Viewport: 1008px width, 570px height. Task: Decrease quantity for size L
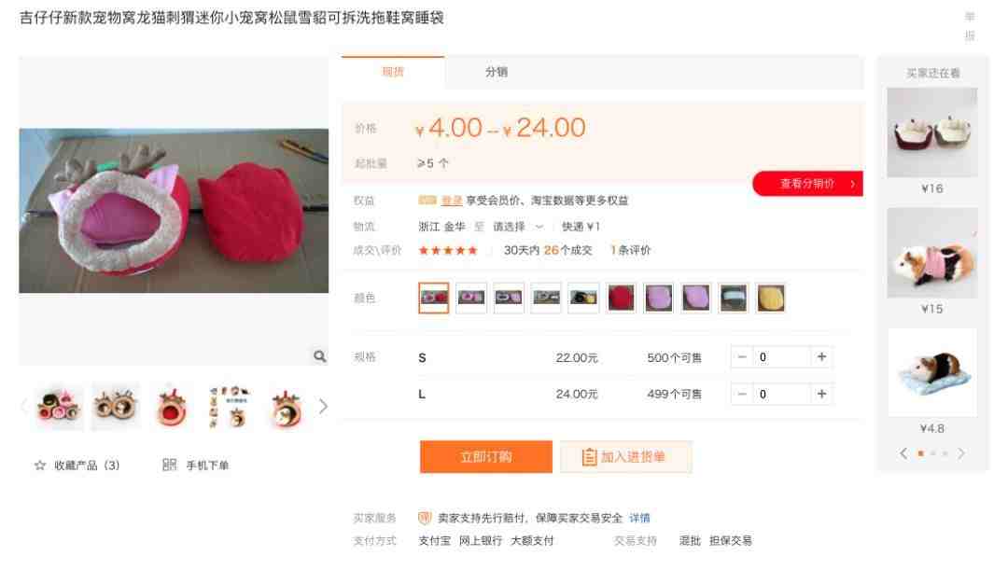(x=742, y=394)
